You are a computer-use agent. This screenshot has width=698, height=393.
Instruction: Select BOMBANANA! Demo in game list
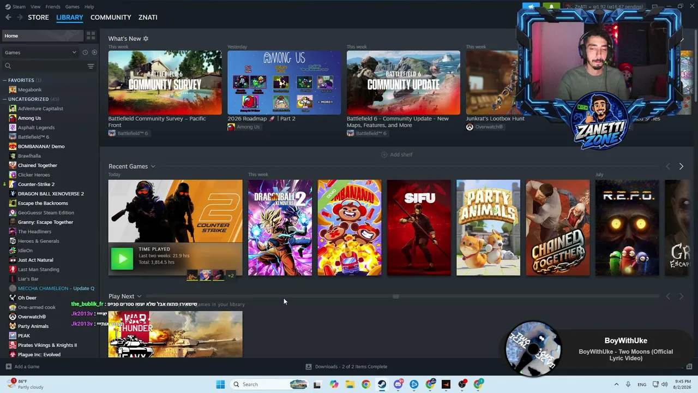point(41,146)
